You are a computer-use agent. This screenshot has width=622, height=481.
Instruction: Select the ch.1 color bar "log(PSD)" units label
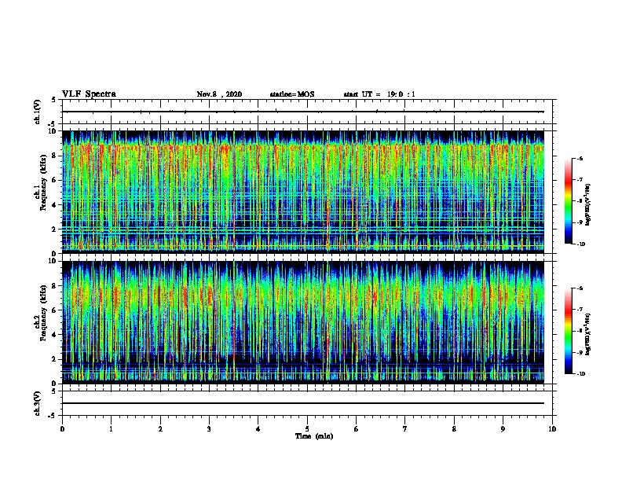point(587,204)
